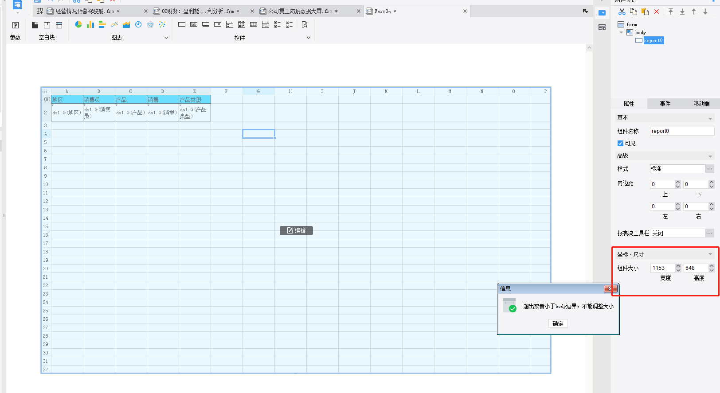
Task: Click the red delete X icon
Action: pyautogui.click(x=657, y=12)
